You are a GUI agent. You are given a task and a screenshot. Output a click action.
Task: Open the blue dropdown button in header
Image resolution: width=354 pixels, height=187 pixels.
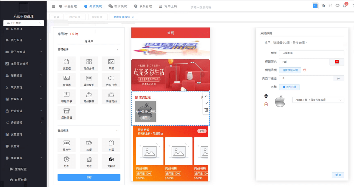315,6
